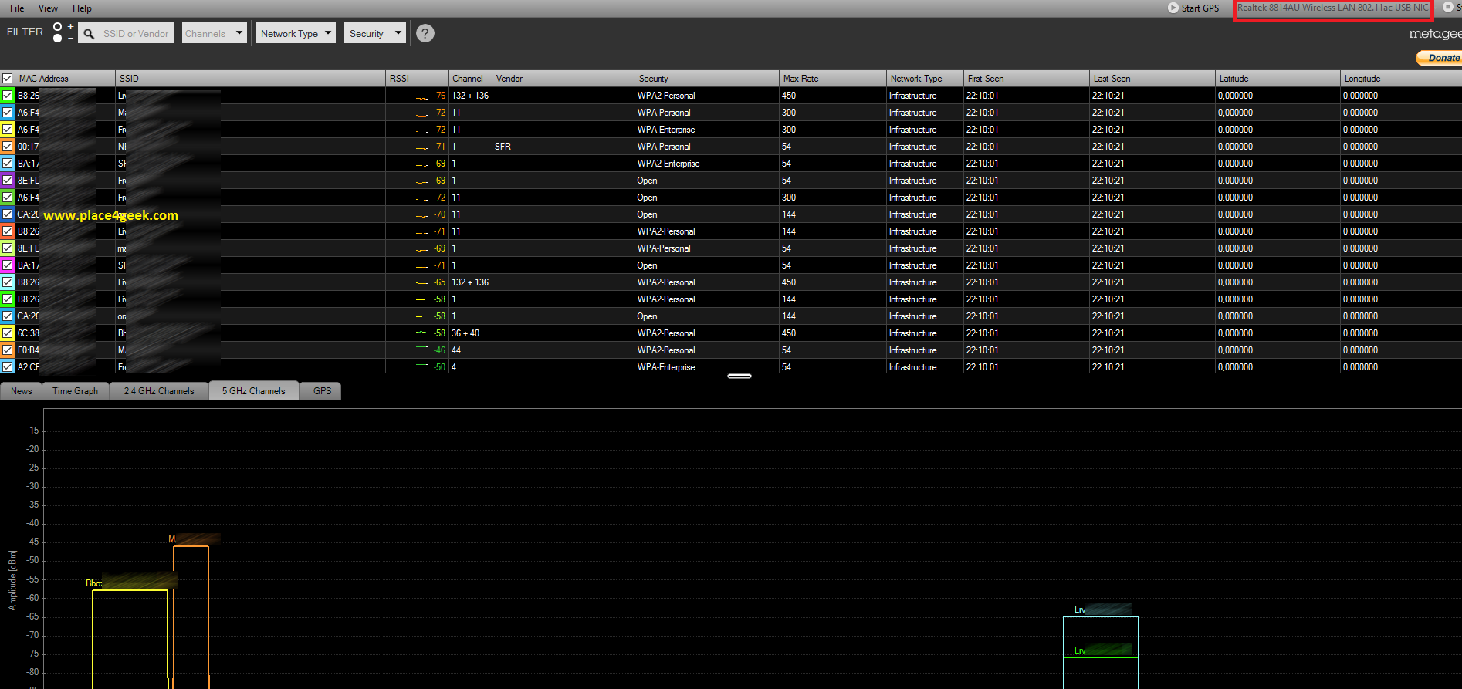1462x689 pixels.
Task: Click the panel splitter handle below table
Action: [739, 377]
